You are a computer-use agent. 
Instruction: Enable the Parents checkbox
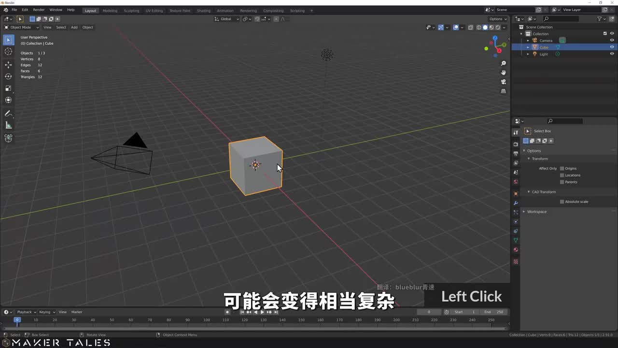[562, 182]
